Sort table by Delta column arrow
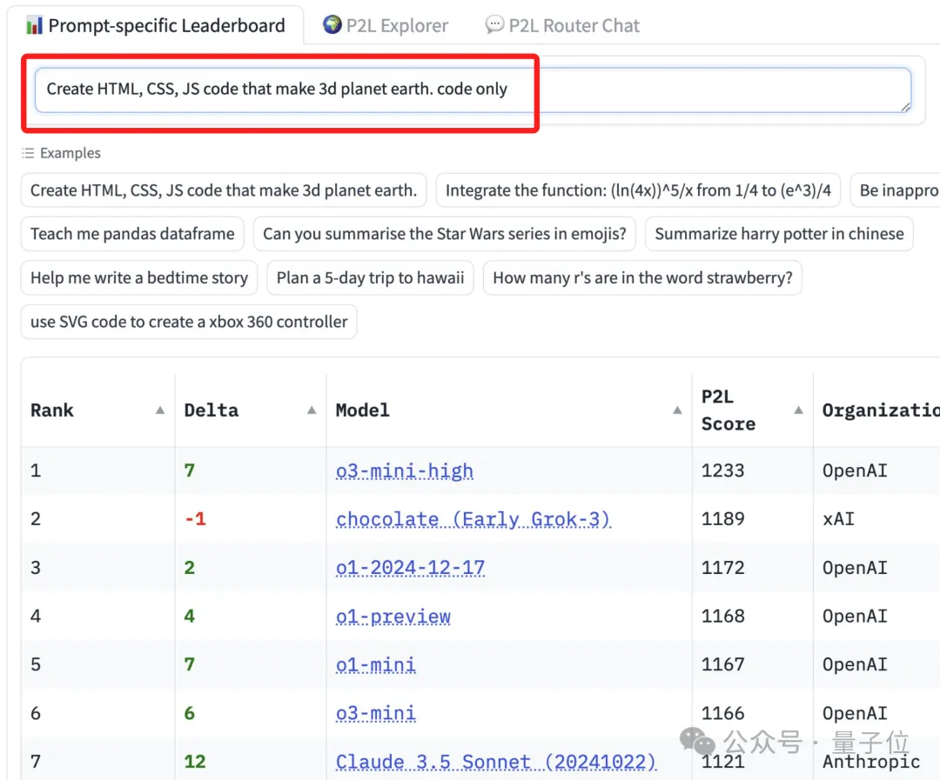 click(x=312, y=410)
